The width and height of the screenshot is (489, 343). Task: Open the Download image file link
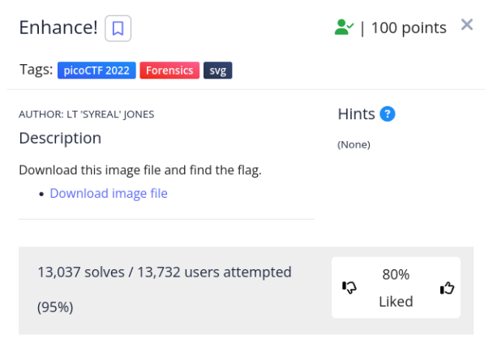(x=109, y=193)
